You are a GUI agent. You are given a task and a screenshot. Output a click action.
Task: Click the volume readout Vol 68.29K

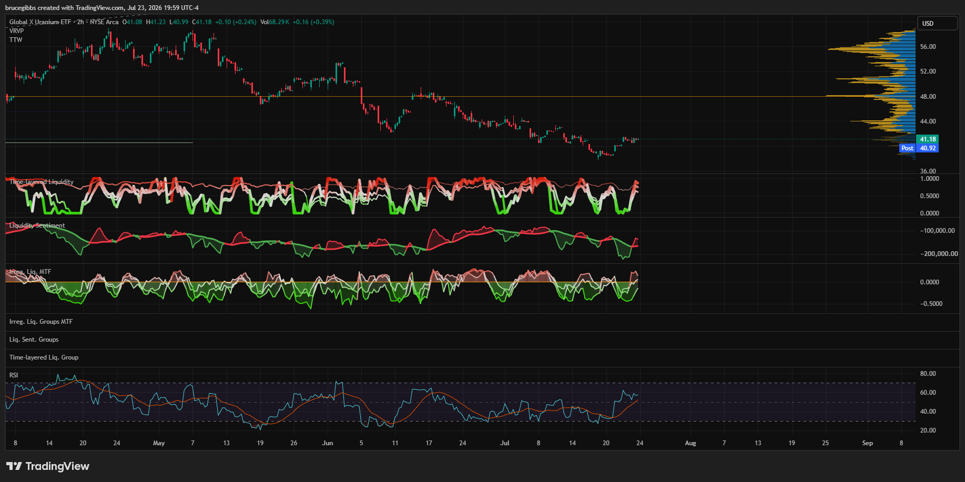[275, 22]
